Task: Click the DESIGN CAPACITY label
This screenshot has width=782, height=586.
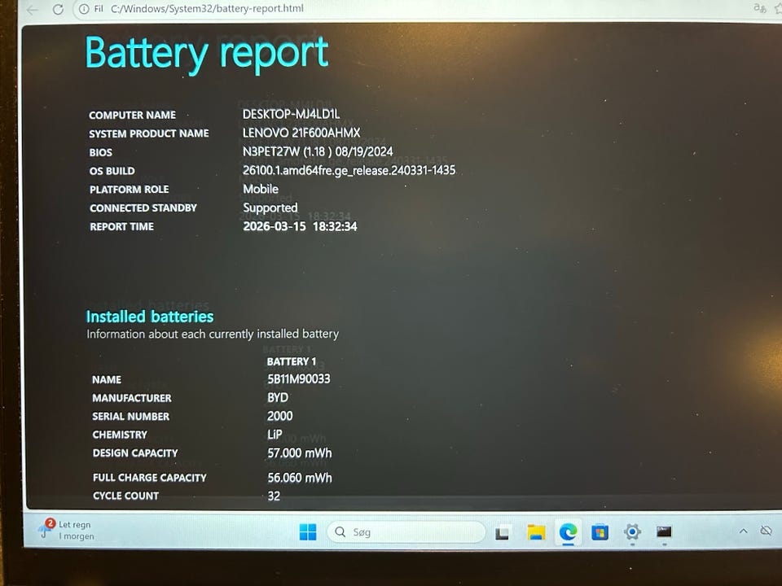Action: click(134, 453)
